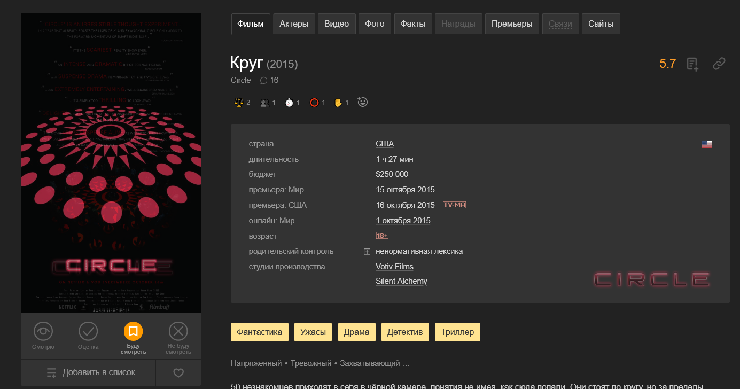
Task: Open the 1 октября 2015 date link
Action: tap(403, 221)
